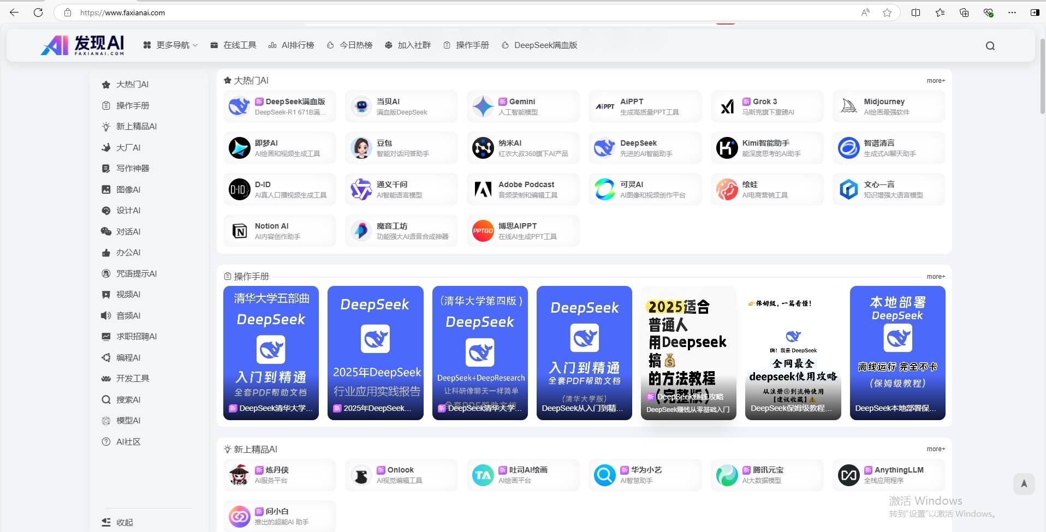1046x532 pixels.
Task: Click the Adobe Podcast icon
Action: 483,189
